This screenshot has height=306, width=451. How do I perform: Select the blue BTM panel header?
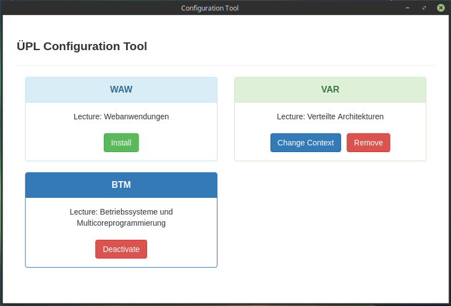tap(121, 185)
